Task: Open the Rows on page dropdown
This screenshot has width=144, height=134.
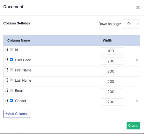Action: pos(131,24)
